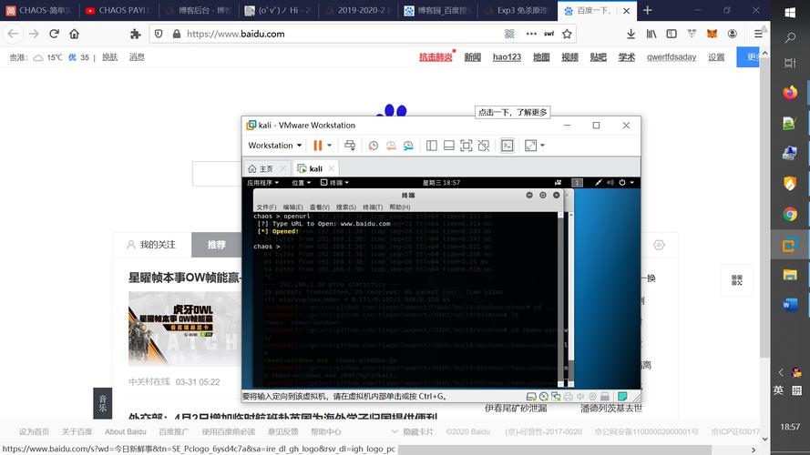The height and width of the screenshot is (455, 810).
Task: Open 搜索(S) menu in the terminal
Action: (346, 207)
